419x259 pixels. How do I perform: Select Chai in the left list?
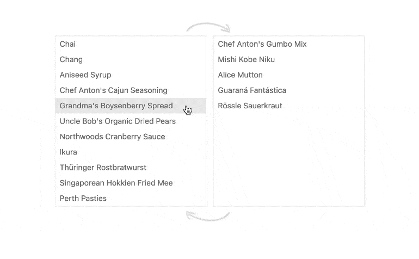[x=68, y=44]
